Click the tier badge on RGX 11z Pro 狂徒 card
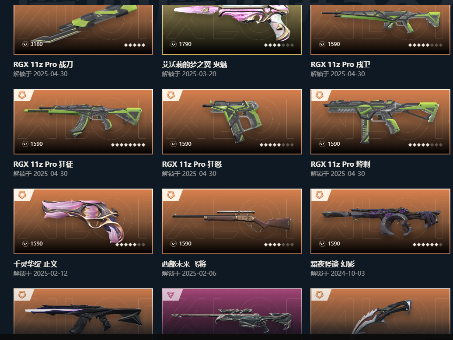This screenshot has width=453, height=340. (x=22, y=95)
